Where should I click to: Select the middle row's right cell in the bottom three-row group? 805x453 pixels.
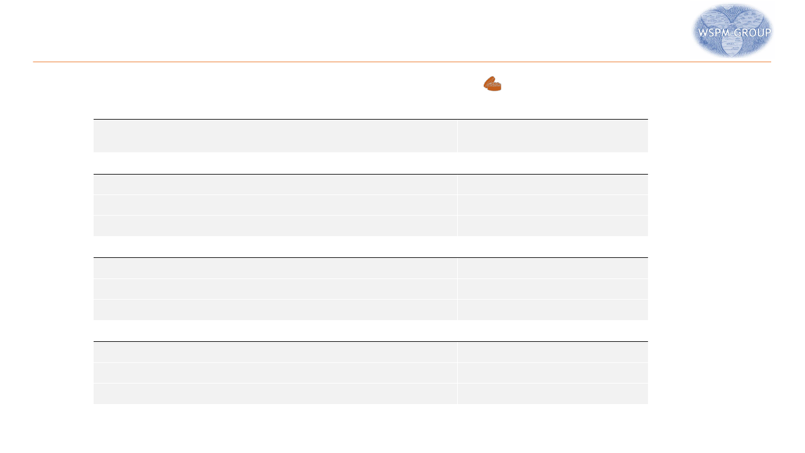pyautogui.click(x=553, y=373)
